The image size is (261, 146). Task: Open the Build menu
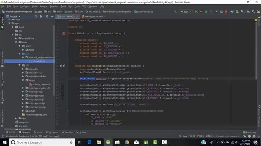point(63,6)
